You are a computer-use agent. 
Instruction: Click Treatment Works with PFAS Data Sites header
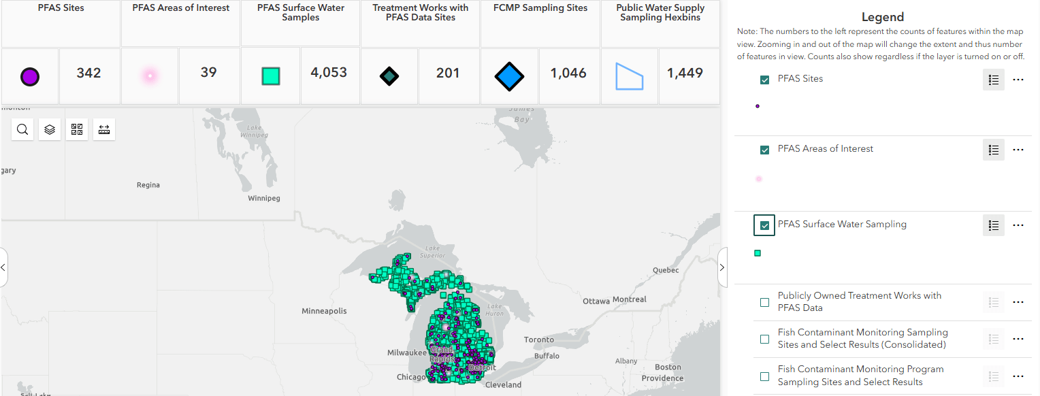click(x=421, y=13)
